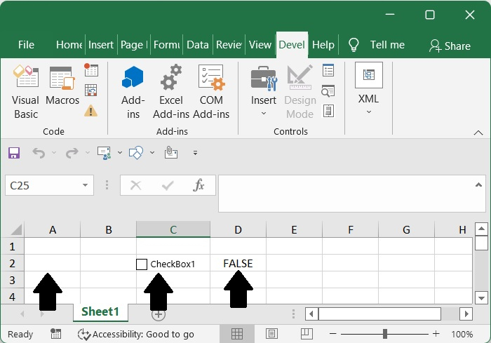This screenshot has height=343, width=491.
Task: Collapse the ribbon with the chevron
Action: click(478, 132)
